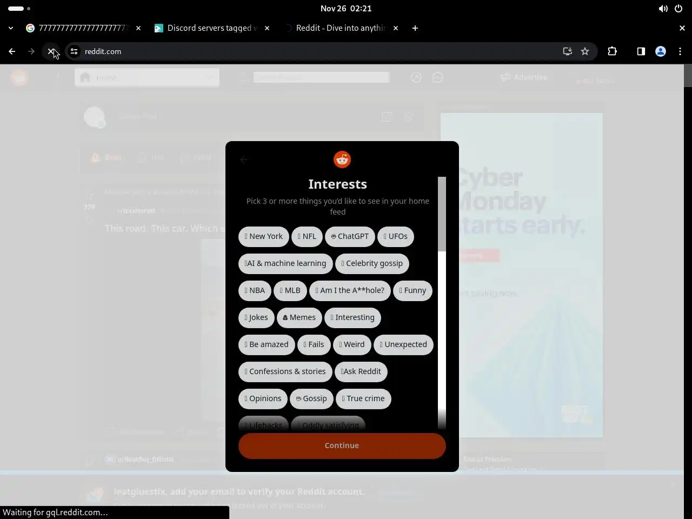Select the NFL interest chip
Image resolution: width=692 pixels, height=519 pixels.
click(x=307, y=236)
